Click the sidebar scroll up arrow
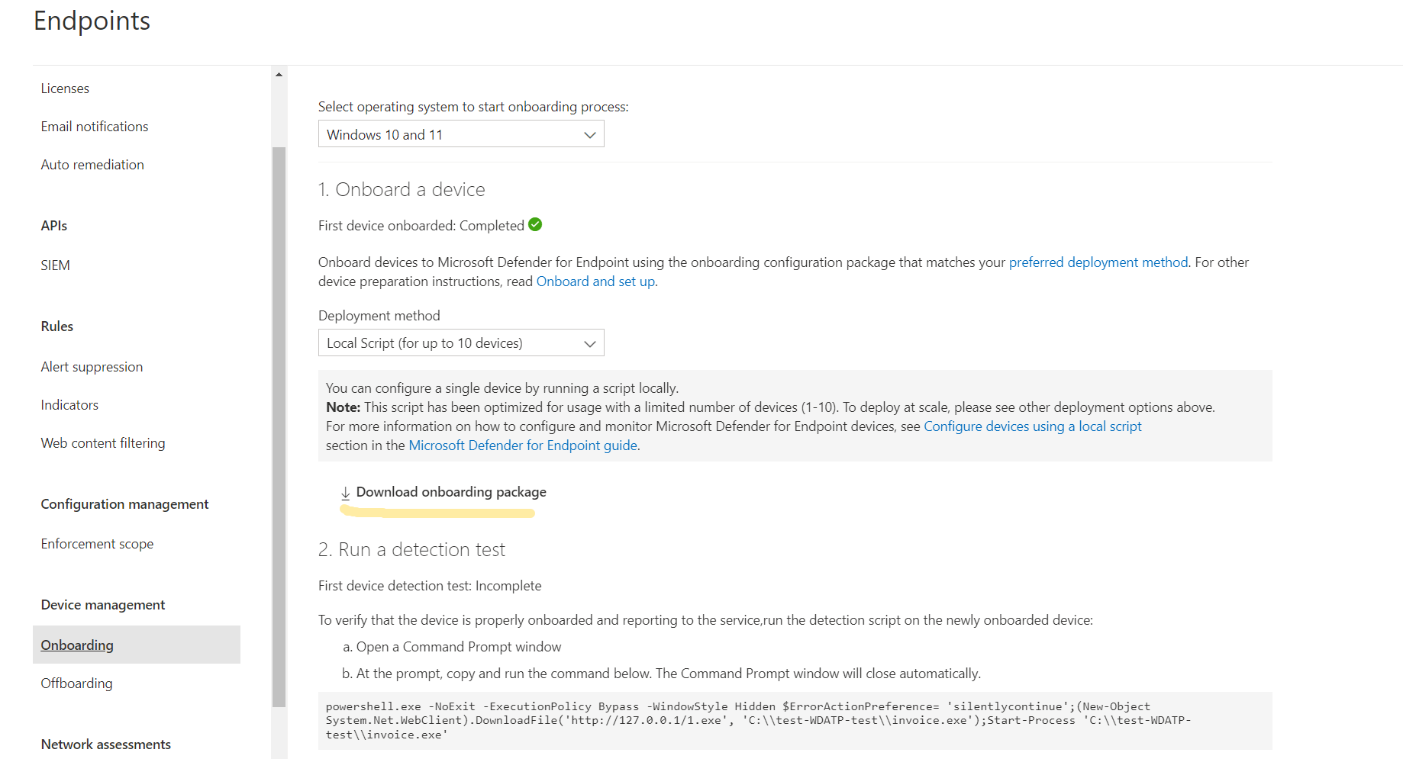The height and width of the screenshot is (759, 1403). [x=279, y=75]
